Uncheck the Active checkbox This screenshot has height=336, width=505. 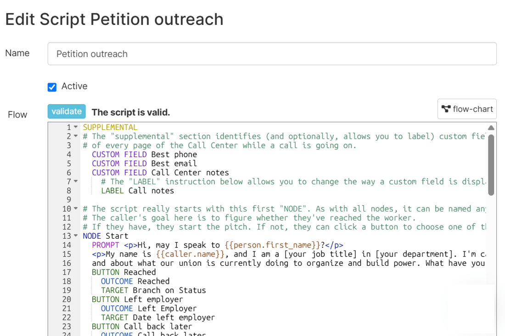tap(52, 87)
